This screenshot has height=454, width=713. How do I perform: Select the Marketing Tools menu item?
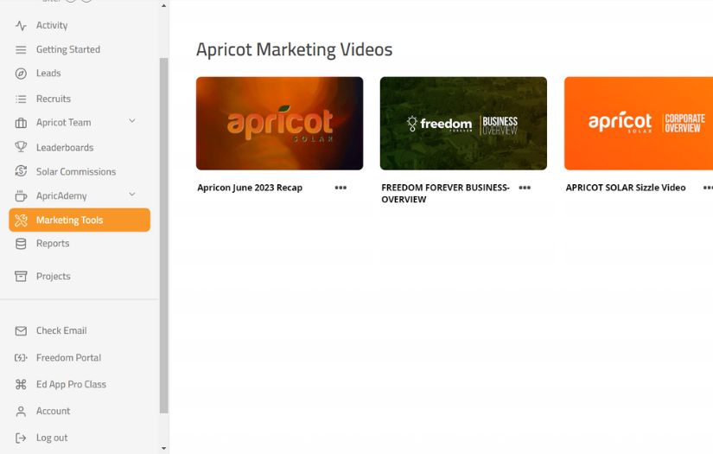(80, 221)
